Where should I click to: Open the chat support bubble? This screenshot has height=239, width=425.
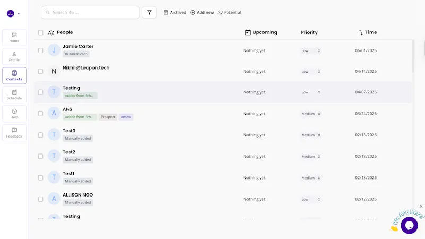[x=409, y=225]
